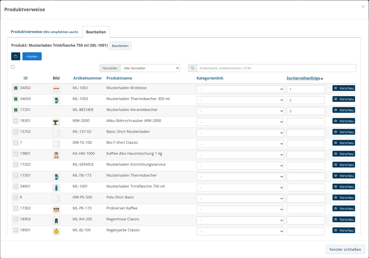Click Vorschau for Regenjacke Classic
Image resolution: width=369 pixels, height=258 pixels.
344,230
